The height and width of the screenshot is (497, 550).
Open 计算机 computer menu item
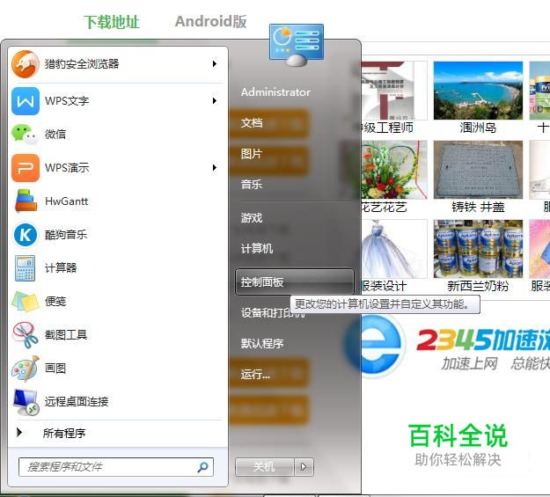tap(257, 248)
